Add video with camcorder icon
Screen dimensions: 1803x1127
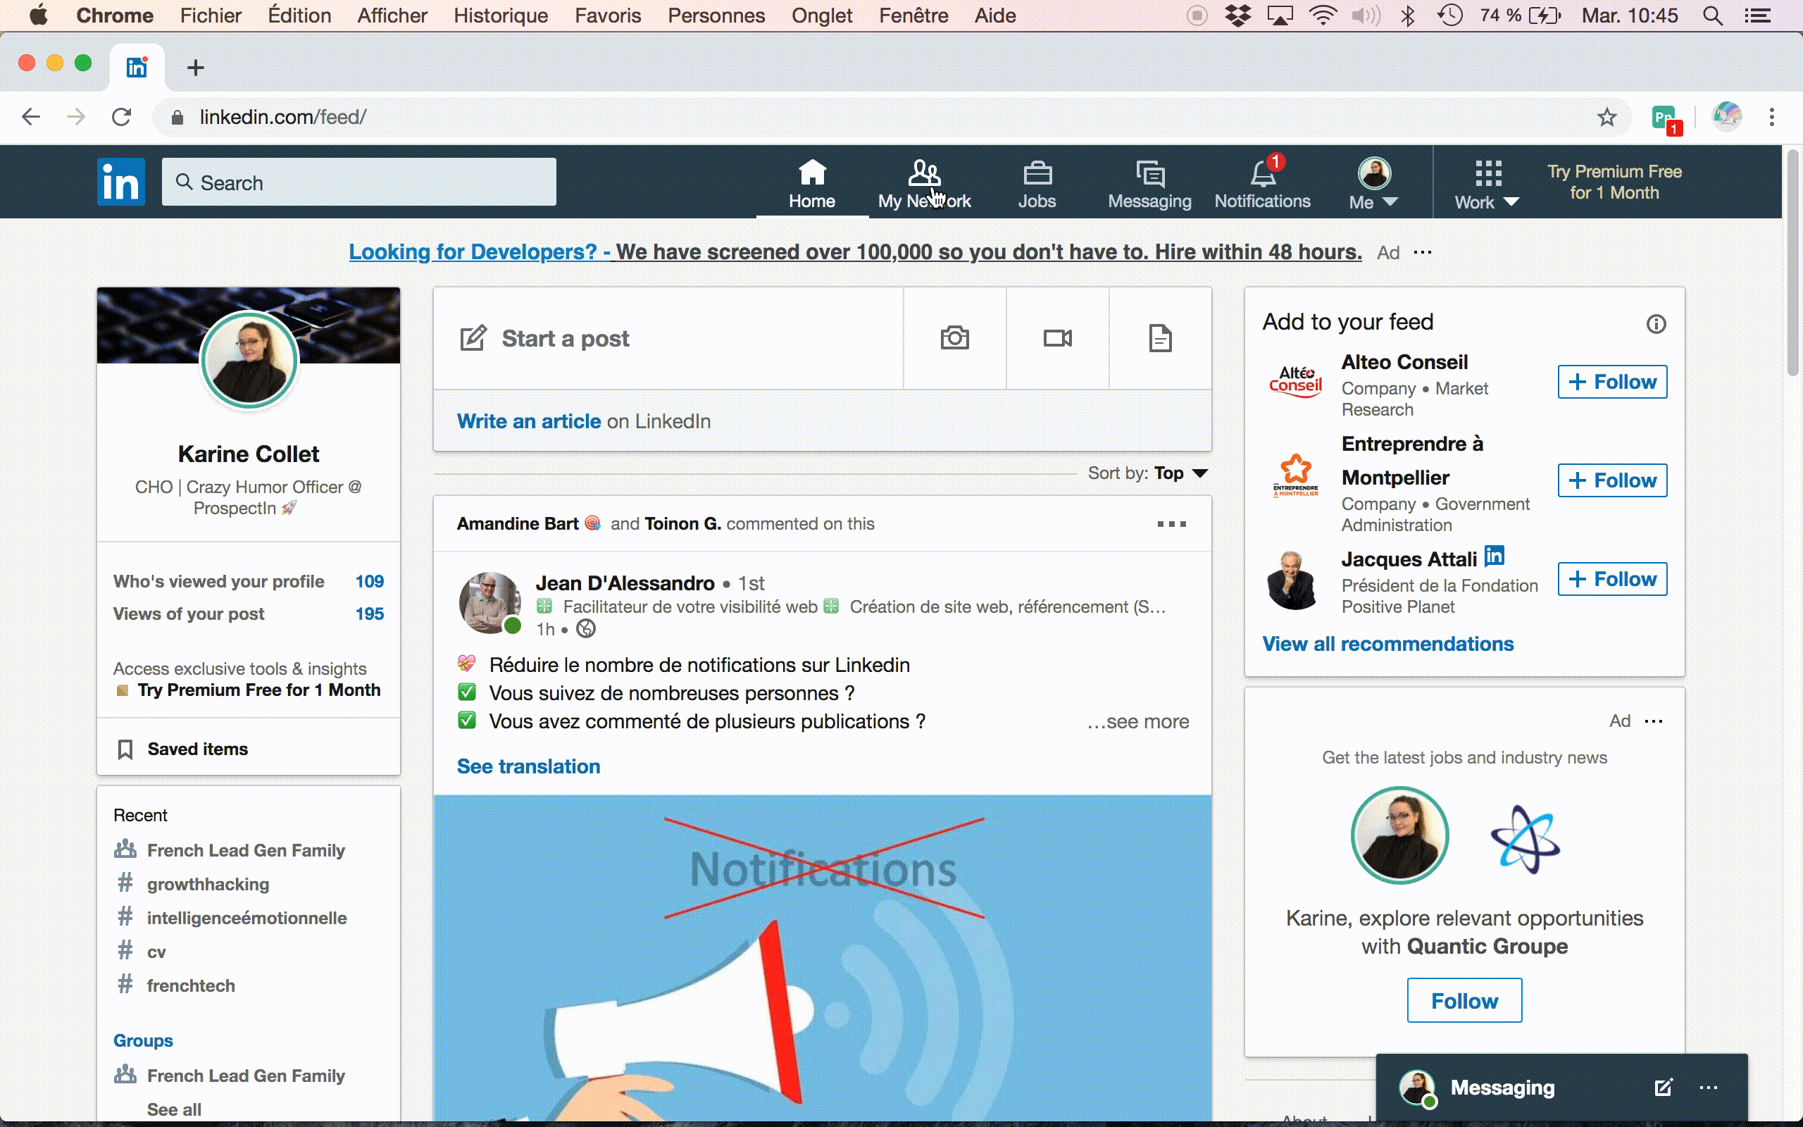coord(1057,338)
